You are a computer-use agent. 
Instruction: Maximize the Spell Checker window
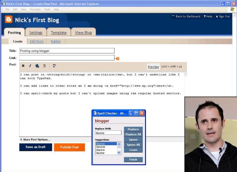point(137,113)
